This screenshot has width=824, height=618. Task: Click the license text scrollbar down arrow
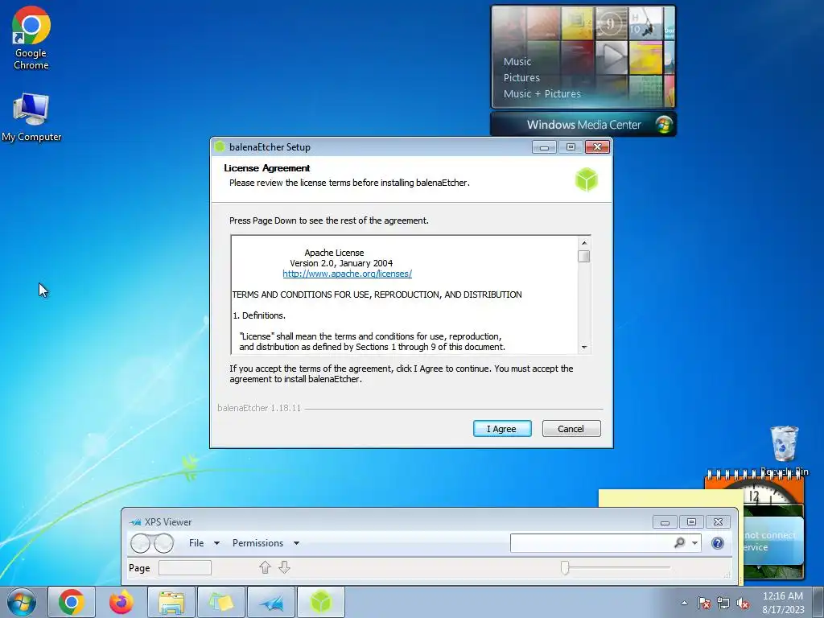(x=584, y=348)
